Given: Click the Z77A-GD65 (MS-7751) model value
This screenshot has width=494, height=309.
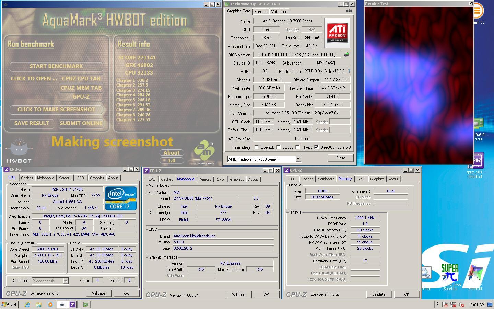Looking at the screenshot, I should click(x=204, y=198).
